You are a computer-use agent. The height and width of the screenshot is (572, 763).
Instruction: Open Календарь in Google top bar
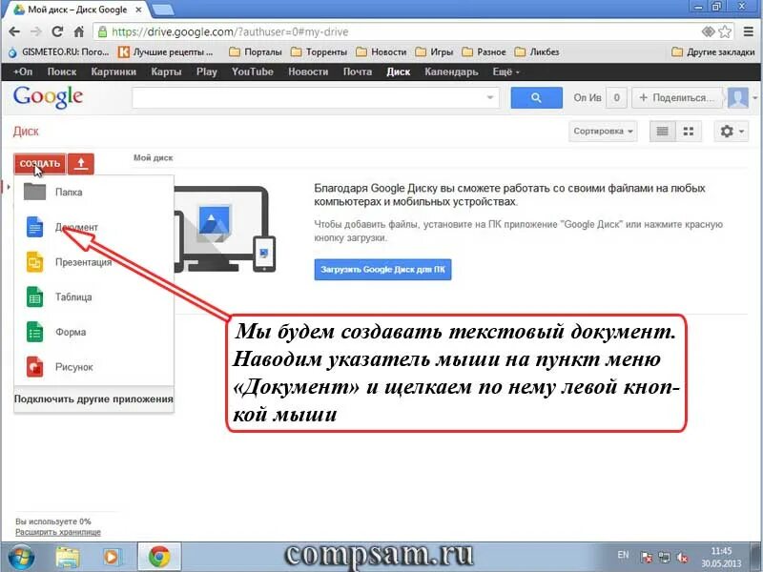click(x=451, y=72)
